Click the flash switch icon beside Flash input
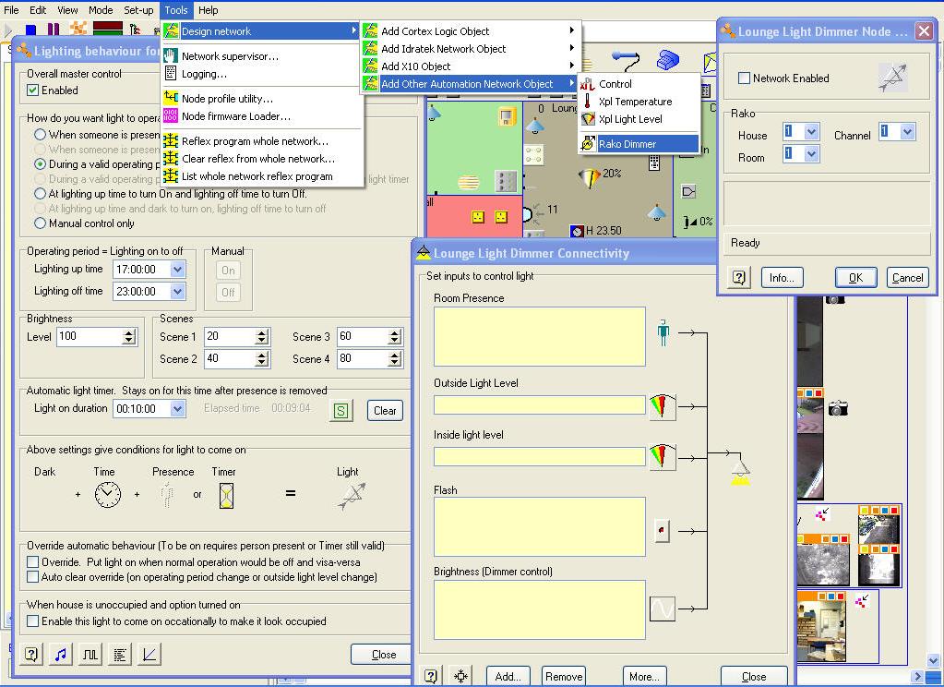The width and height of the screenshot is (944, 687). [662, 530]
